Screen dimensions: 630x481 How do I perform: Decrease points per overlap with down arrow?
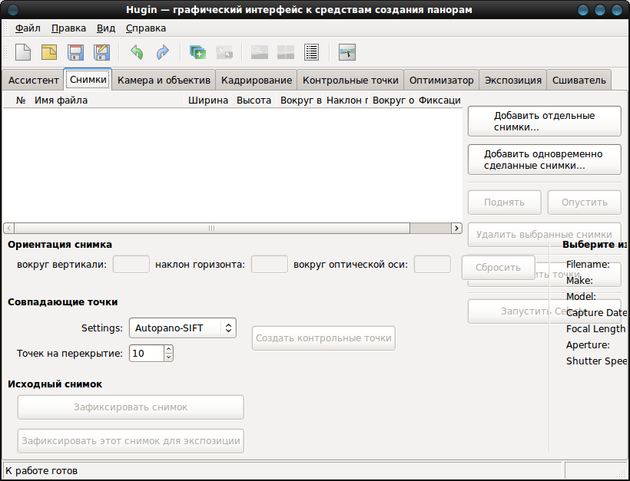tap(169, 357)
